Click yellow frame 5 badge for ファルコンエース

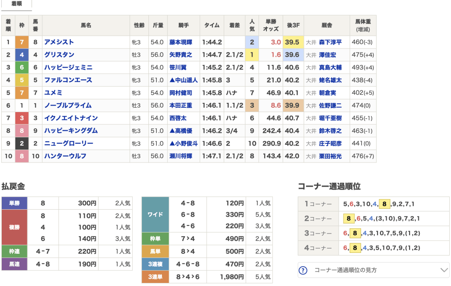pyautogui.click(x=22, y=80)
